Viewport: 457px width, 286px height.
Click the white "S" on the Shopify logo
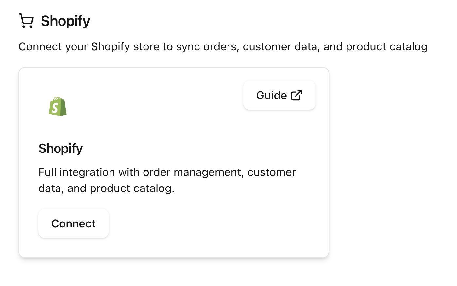point(55,108)
